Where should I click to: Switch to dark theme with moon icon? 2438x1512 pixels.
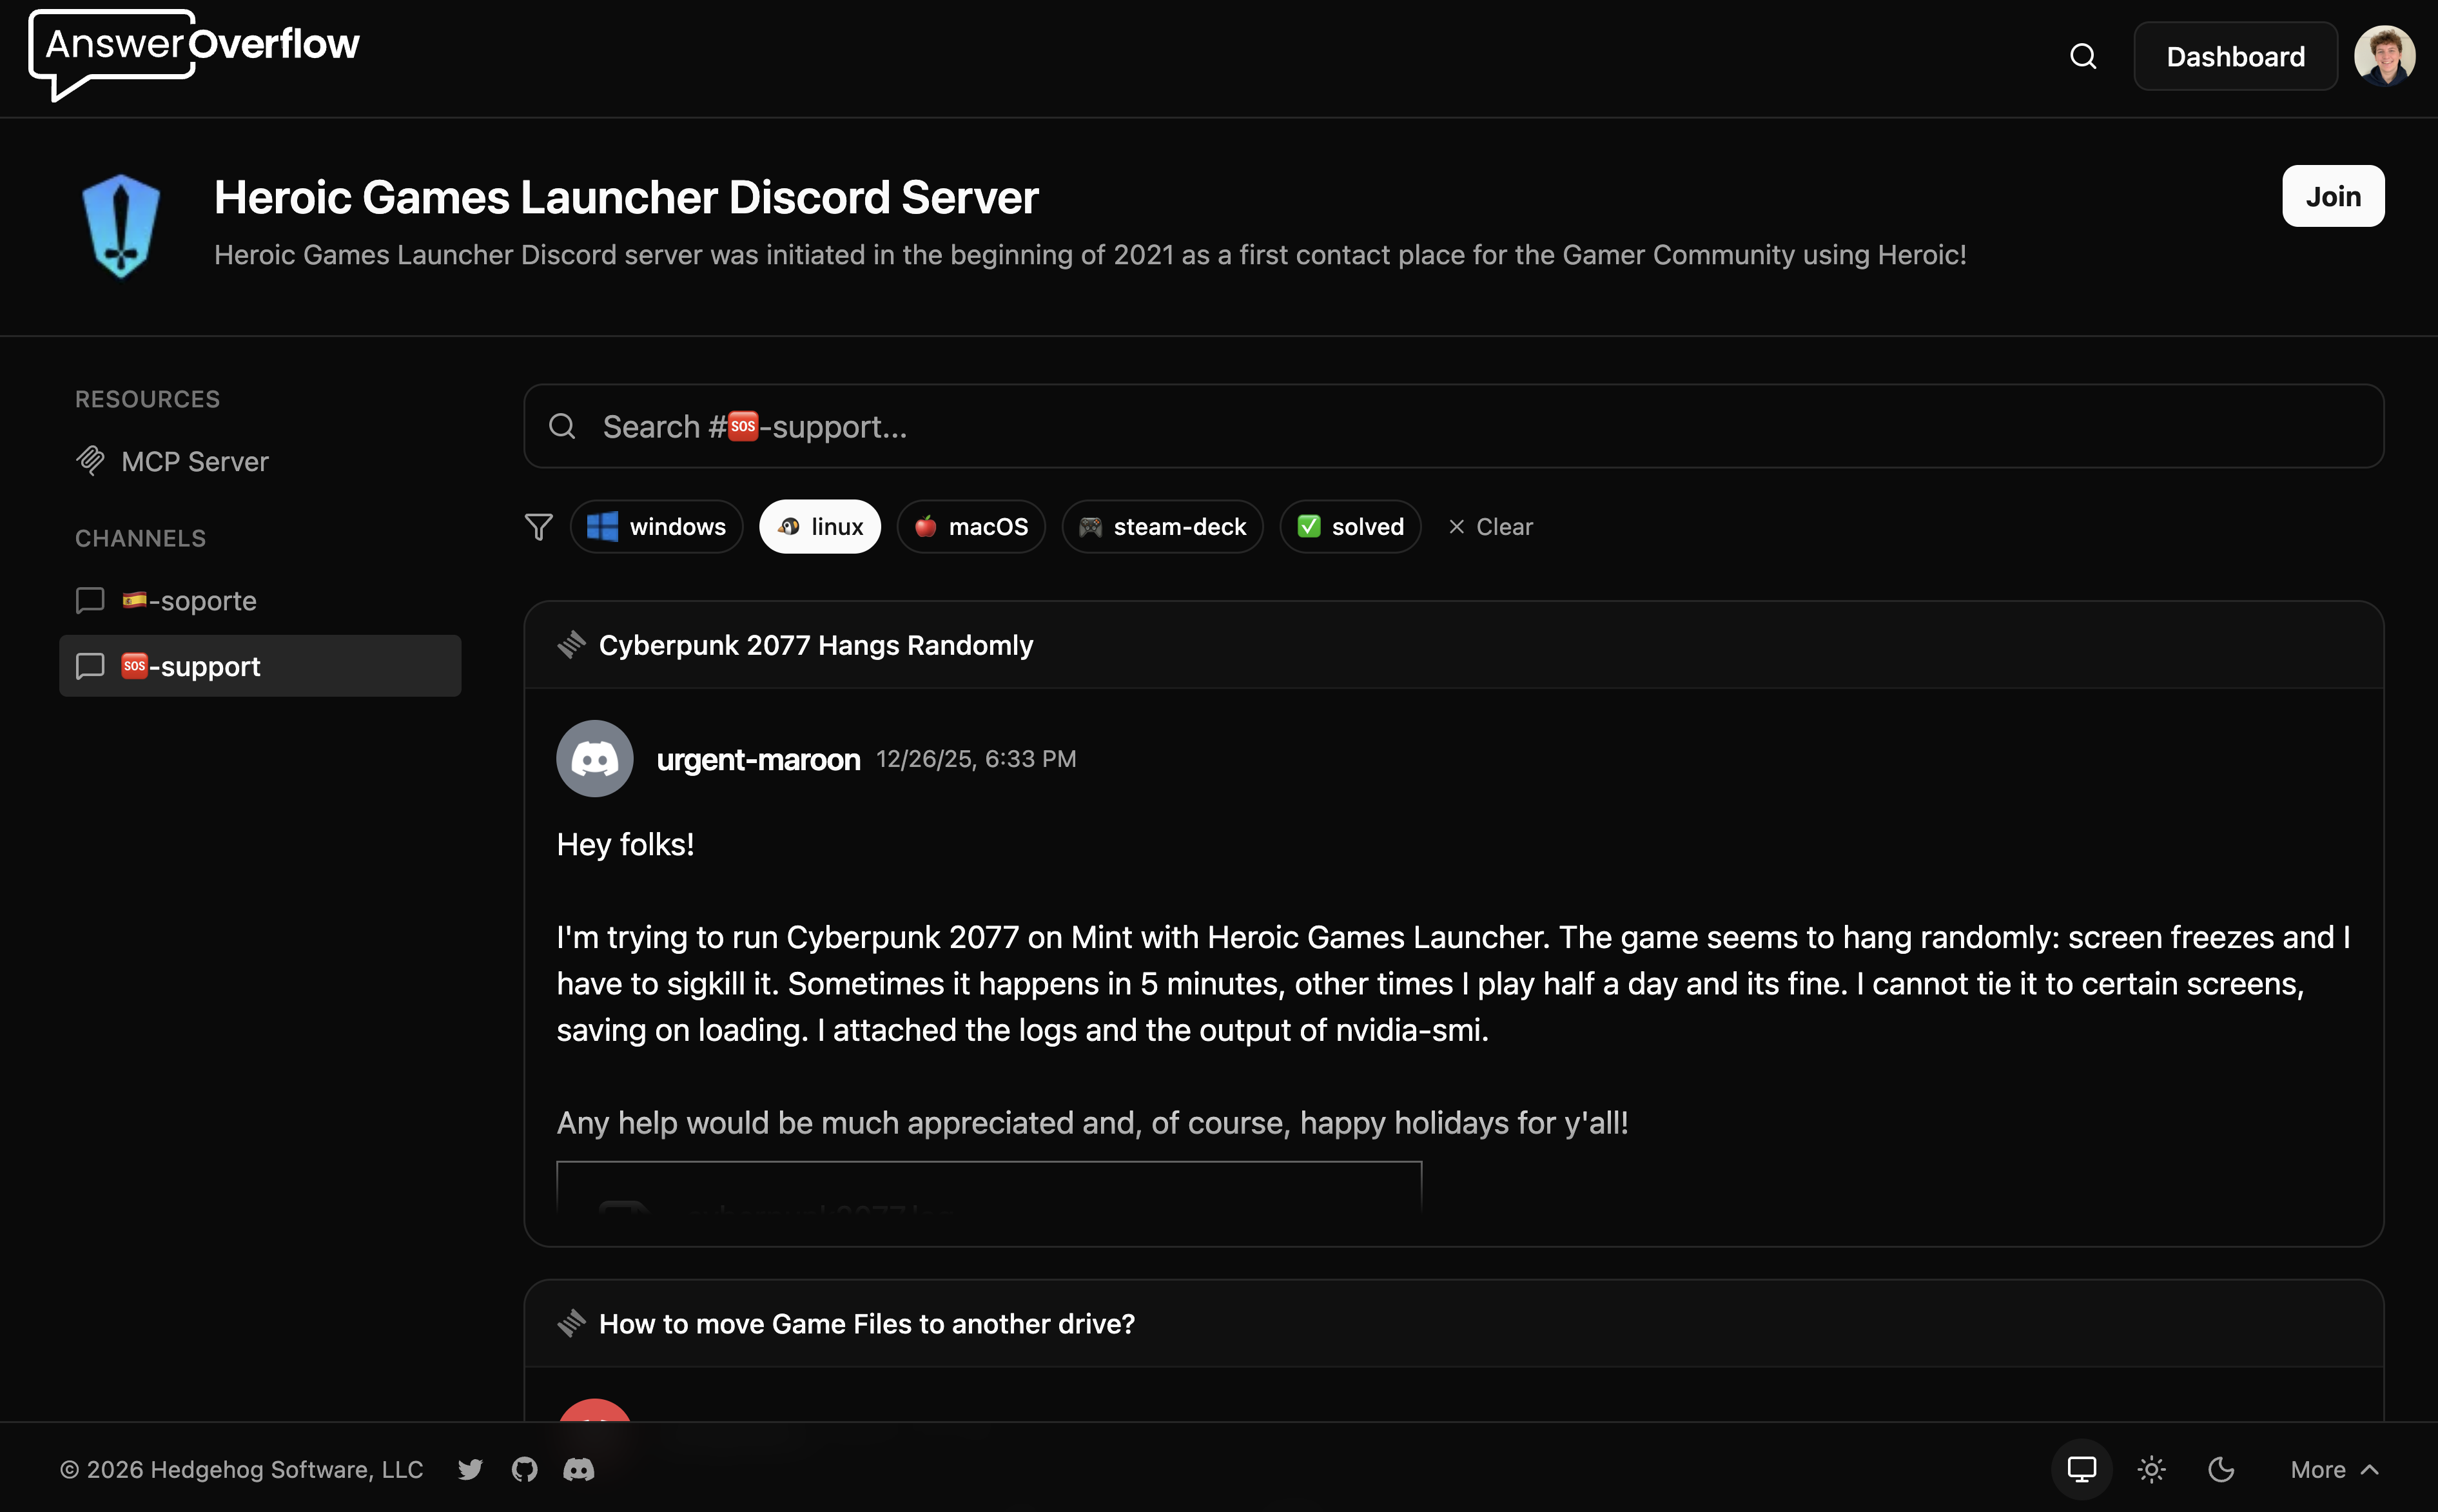2221,1469
